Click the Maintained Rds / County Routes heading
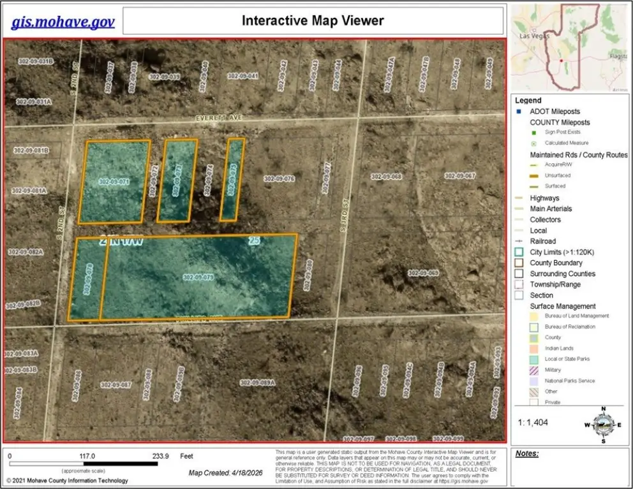This screenshot has height=489, width=633. 578,155
